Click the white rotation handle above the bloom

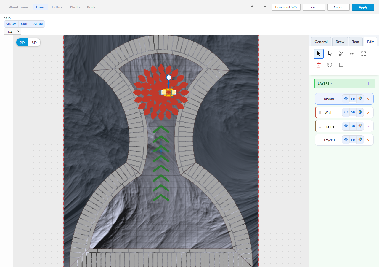pos(169,77)
